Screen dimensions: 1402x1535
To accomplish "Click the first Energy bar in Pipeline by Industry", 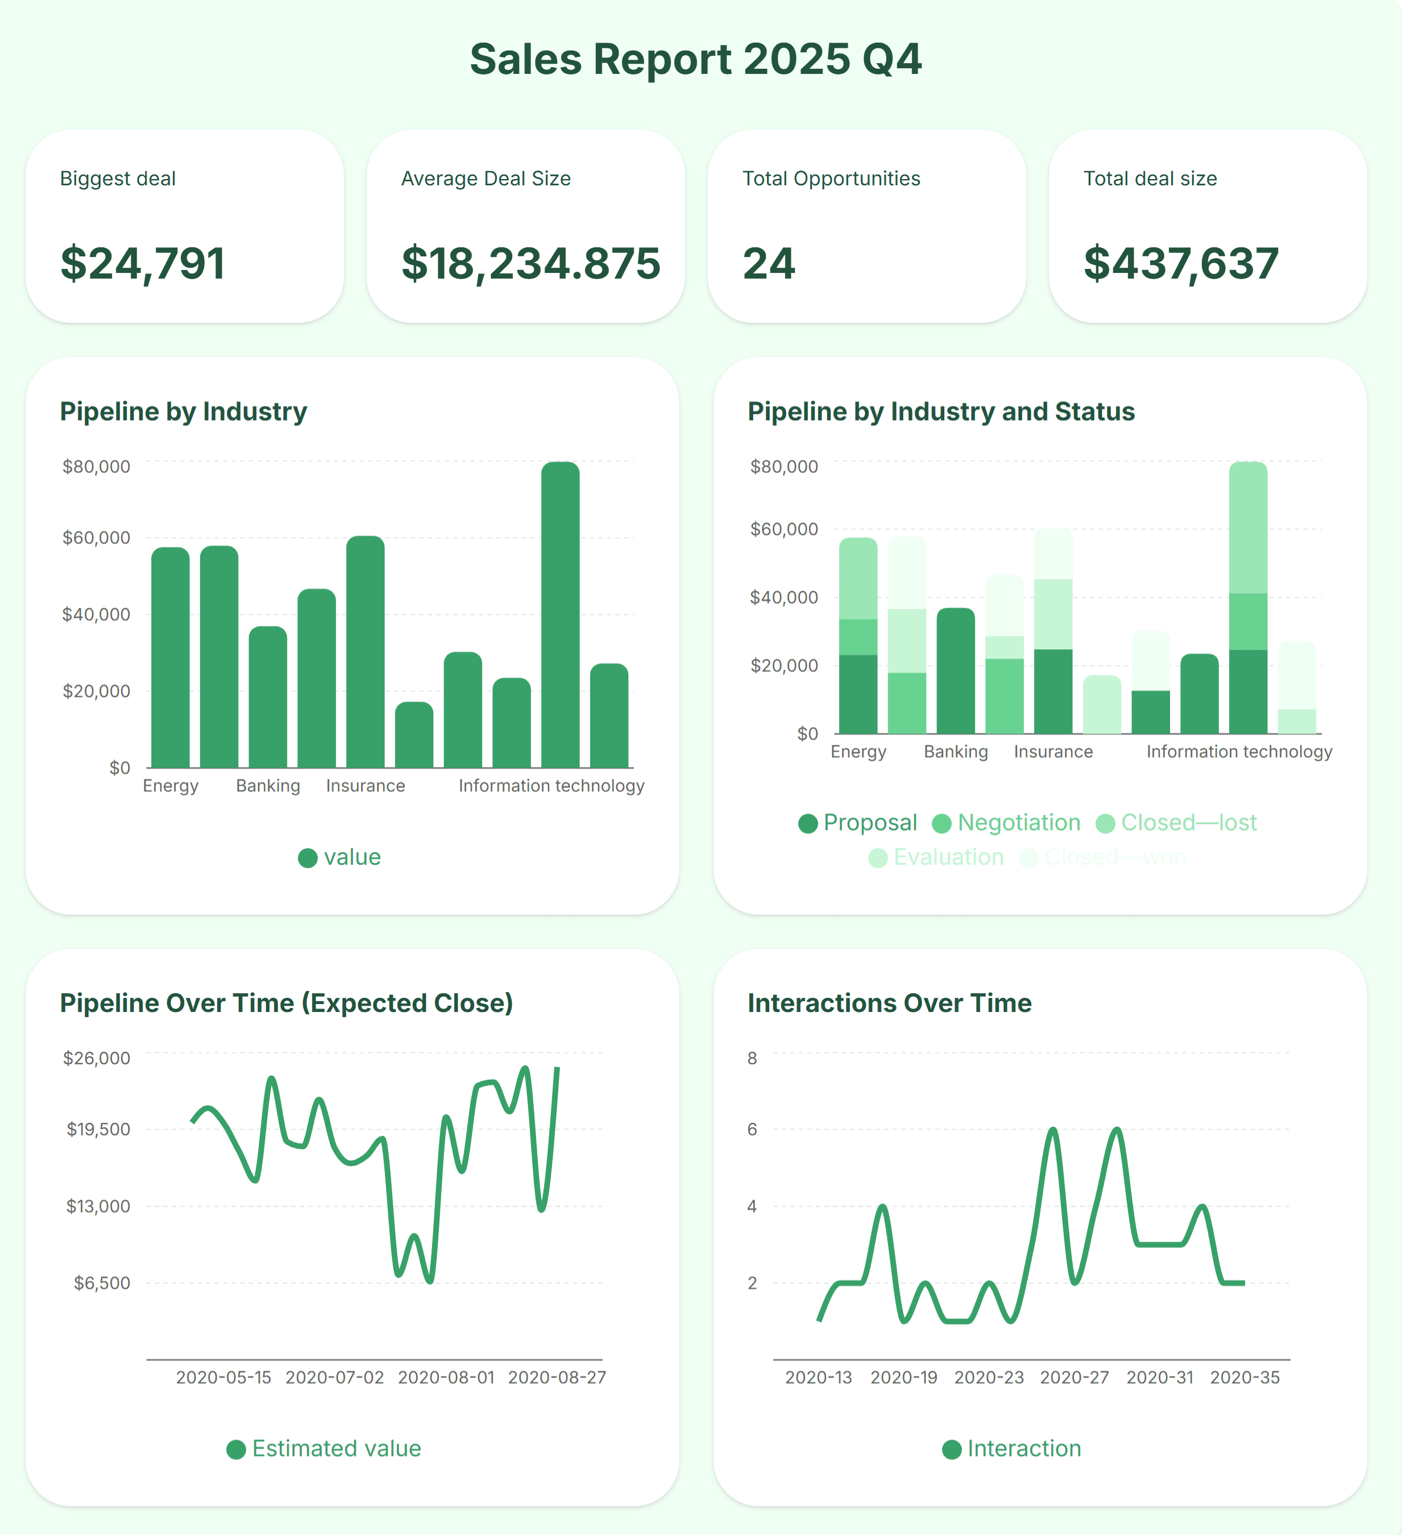I will coord(171,656).
